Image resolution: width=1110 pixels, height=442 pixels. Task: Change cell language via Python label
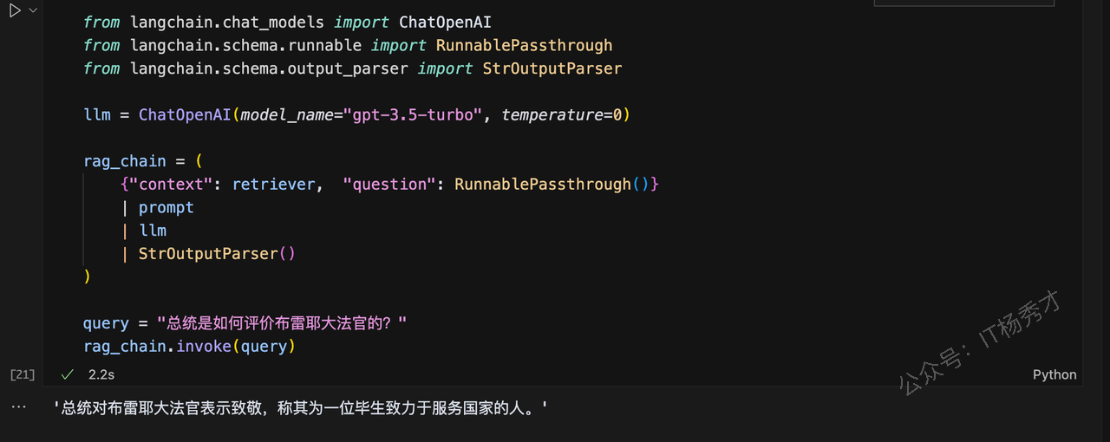pyautogui.click(x=1054, y=374)
